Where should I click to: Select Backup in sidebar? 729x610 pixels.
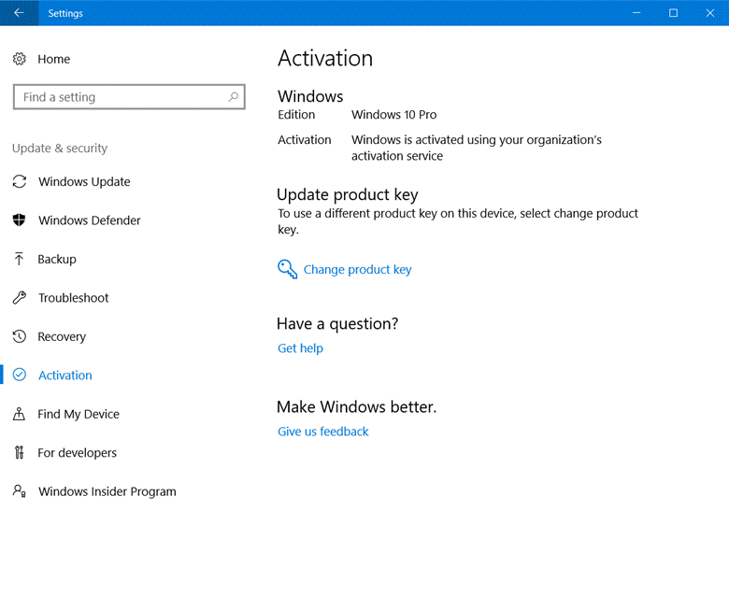[x=57, y=260]
